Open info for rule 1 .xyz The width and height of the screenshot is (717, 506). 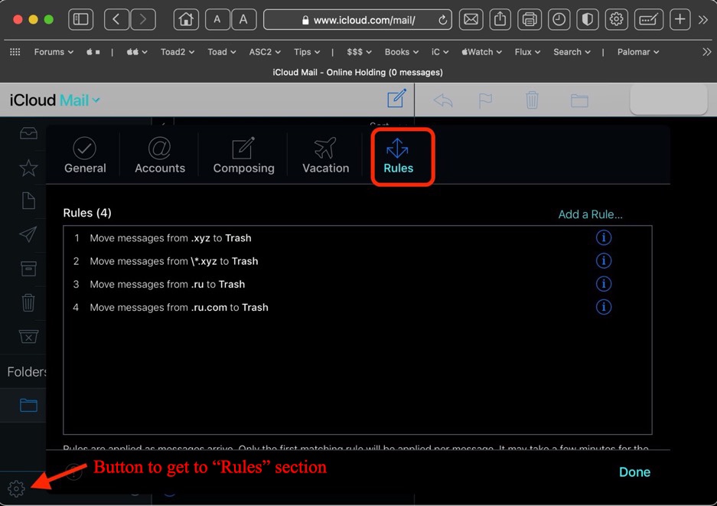pyautogui.click(x=603, y=237)
